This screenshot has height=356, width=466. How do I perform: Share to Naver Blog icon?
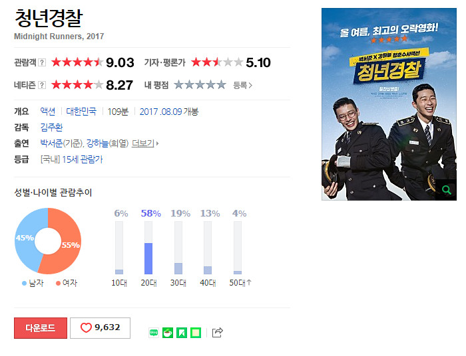(x=154, y=333)
